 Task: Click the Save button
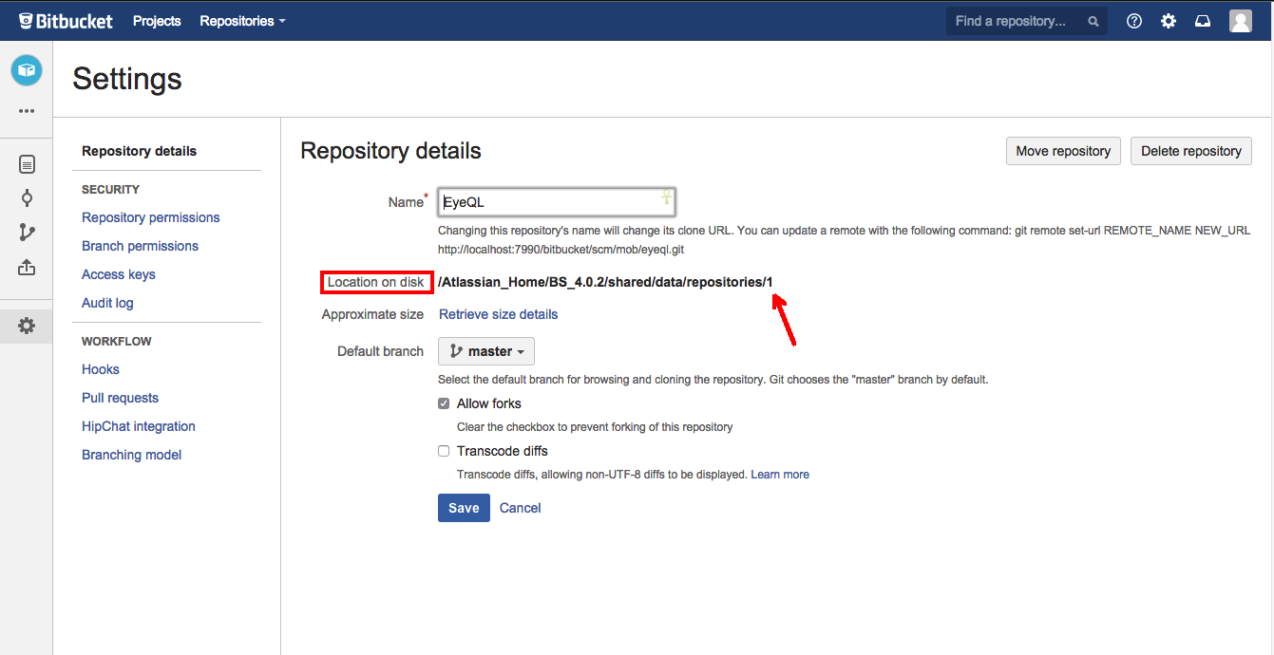(x=464, y=508)
